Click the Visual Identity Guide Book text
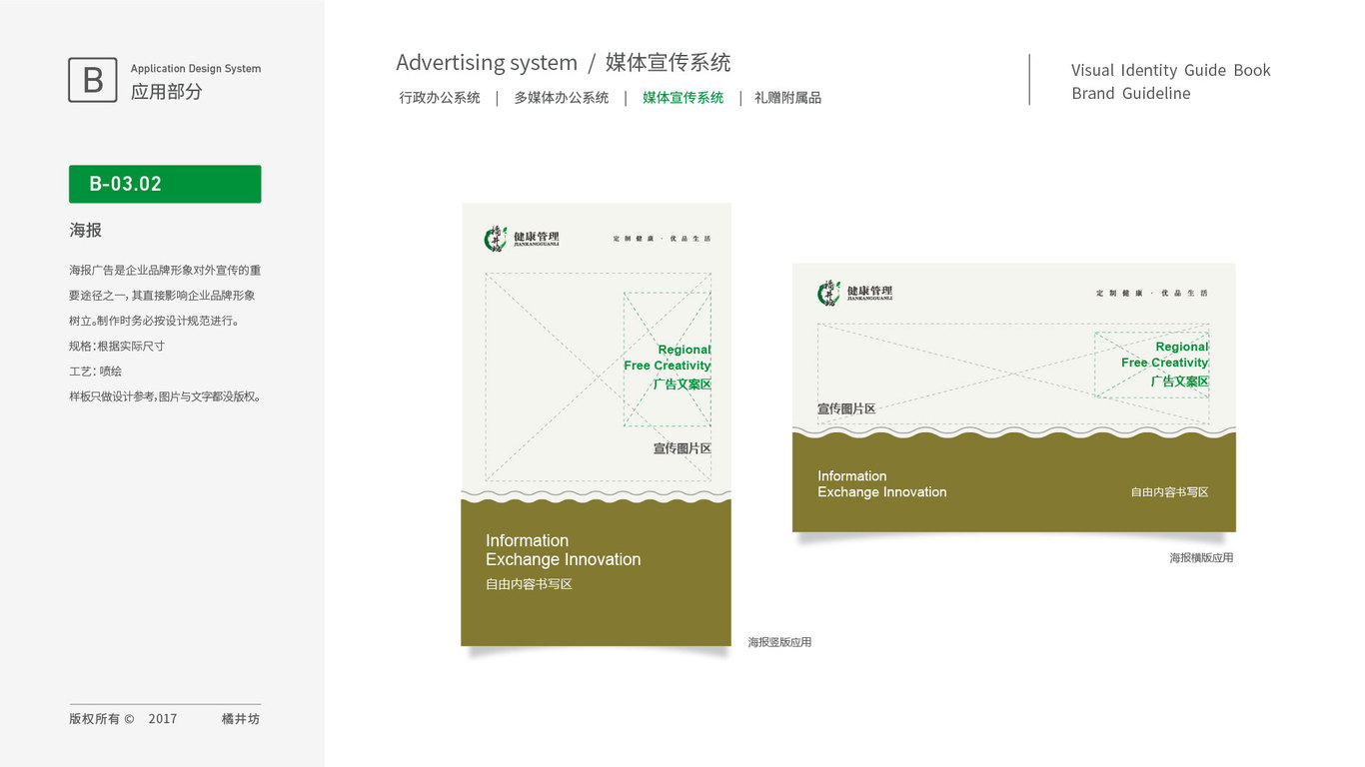Viewport: 1365px width, 767px height. (1171, 70)
